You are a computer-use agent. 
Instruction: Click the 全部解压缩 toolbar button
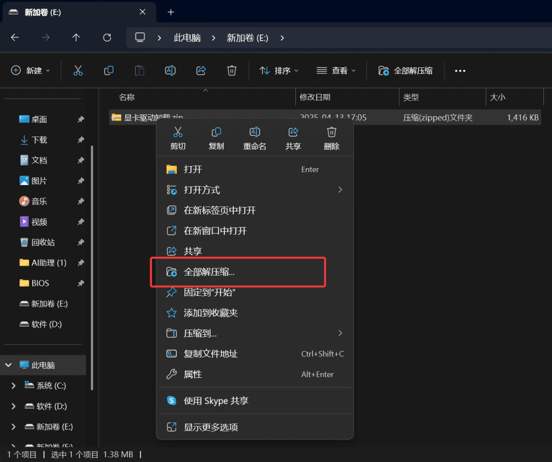(405, 71)
